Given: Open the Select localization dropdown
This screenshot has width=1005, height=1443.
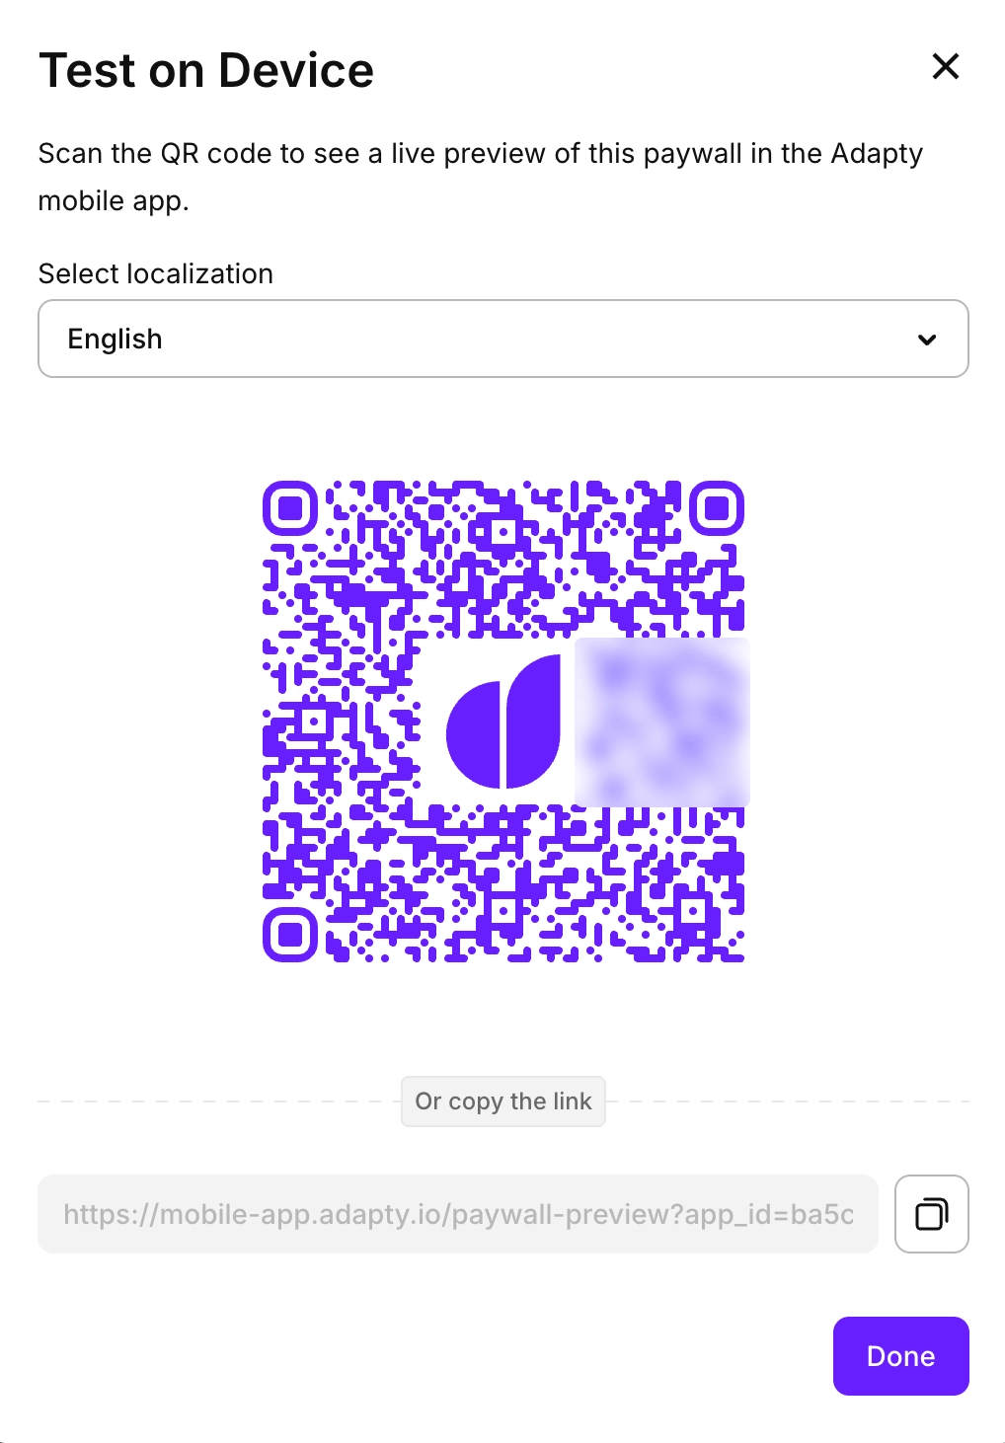Looking at the screenshot, I should tap(502, 339).
